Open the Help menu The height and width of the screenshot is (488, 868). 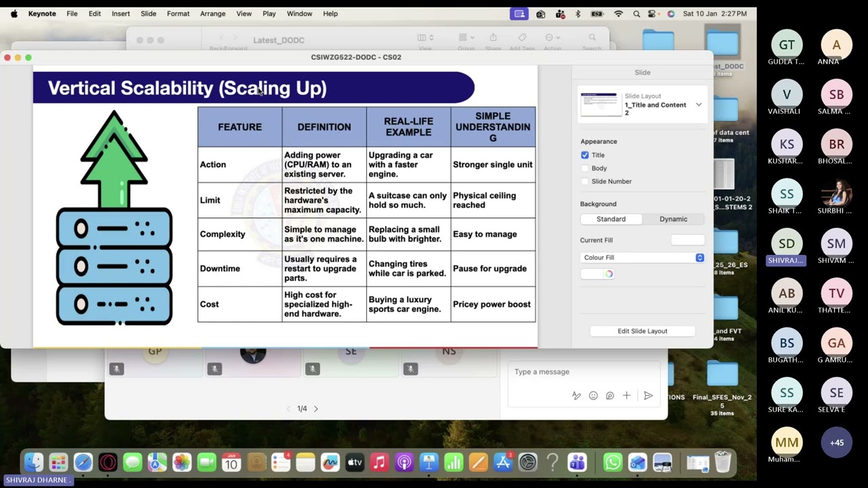(x=330, y=14)
